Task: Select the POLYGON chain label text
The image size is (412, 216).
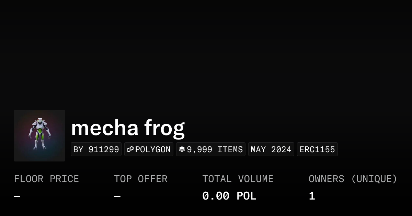Action: tap(153, 149)
